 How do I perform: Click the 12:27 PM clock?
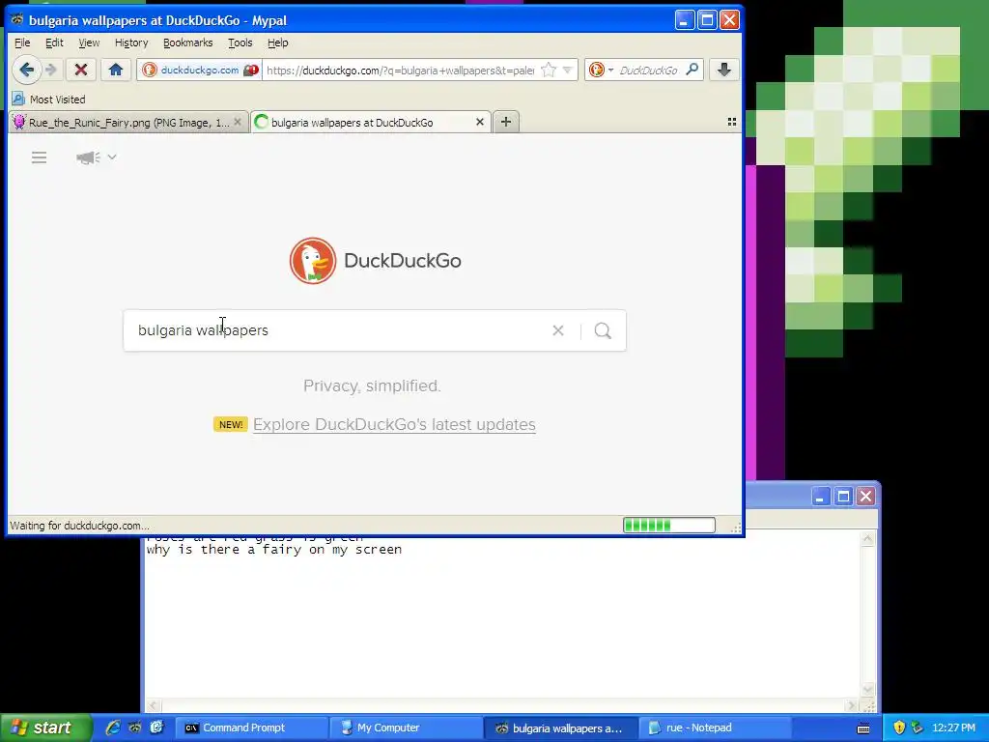(953, 728)
